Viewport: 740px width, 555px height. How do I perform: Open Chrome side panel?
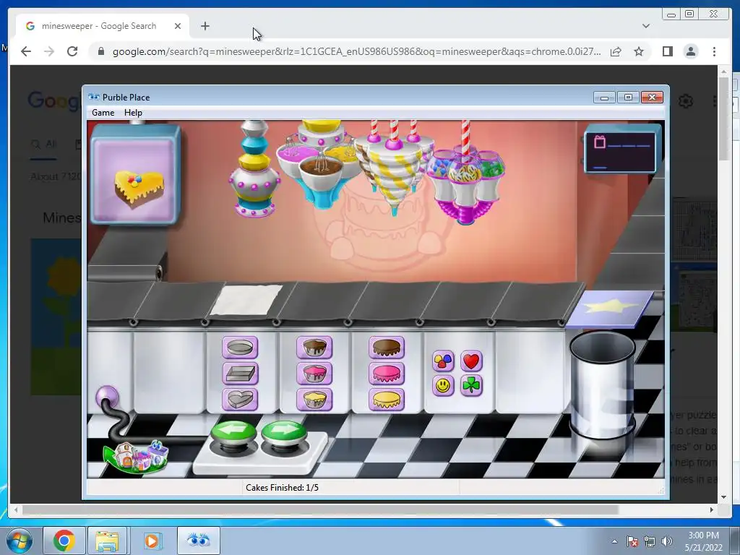pyautogui.click(x=667, y=51)
